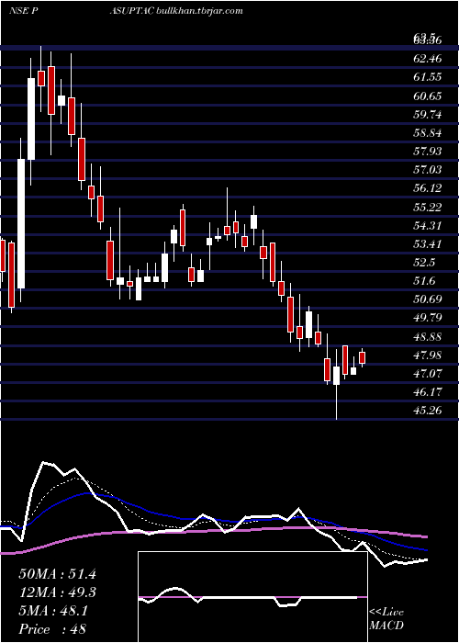The width and height of the screenshot is (459, 643).
Task: Click the 62.46 price axis label
Action: (428, 59)
